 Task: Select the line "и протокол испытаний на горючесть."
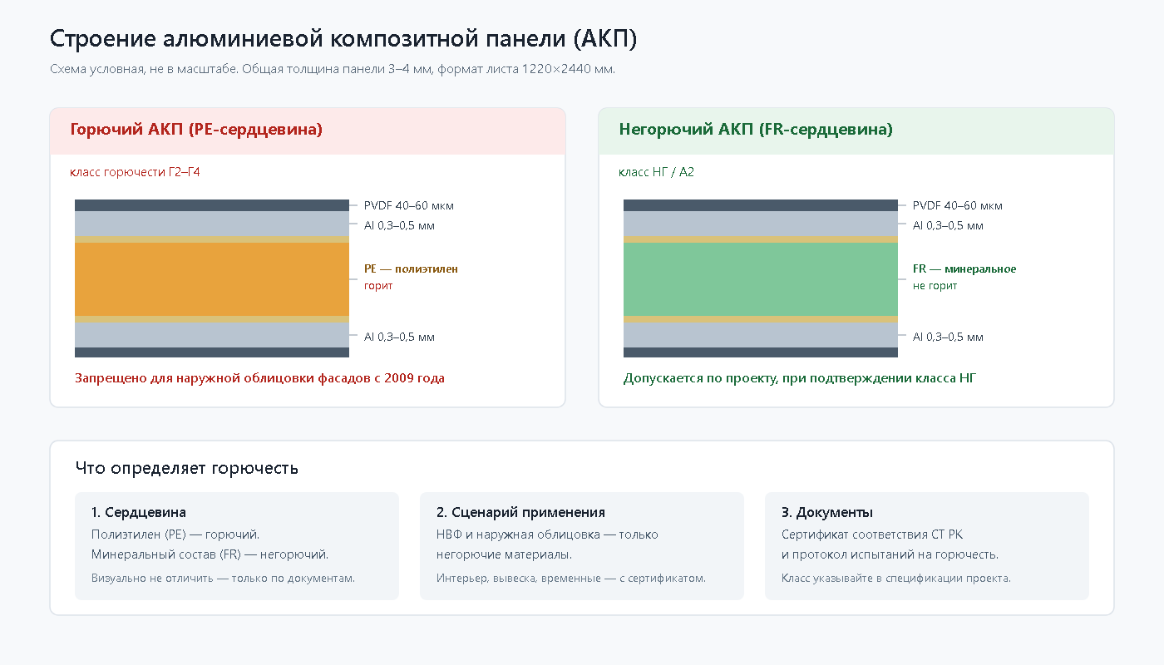pos(890,554)
